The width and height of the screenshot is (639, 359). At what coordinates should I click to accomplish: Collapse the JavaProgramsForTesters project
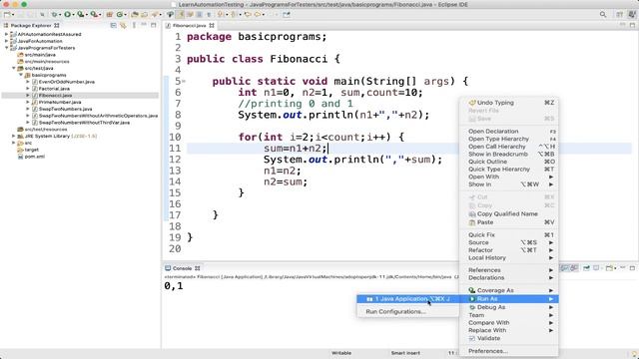tap(7, 48)
